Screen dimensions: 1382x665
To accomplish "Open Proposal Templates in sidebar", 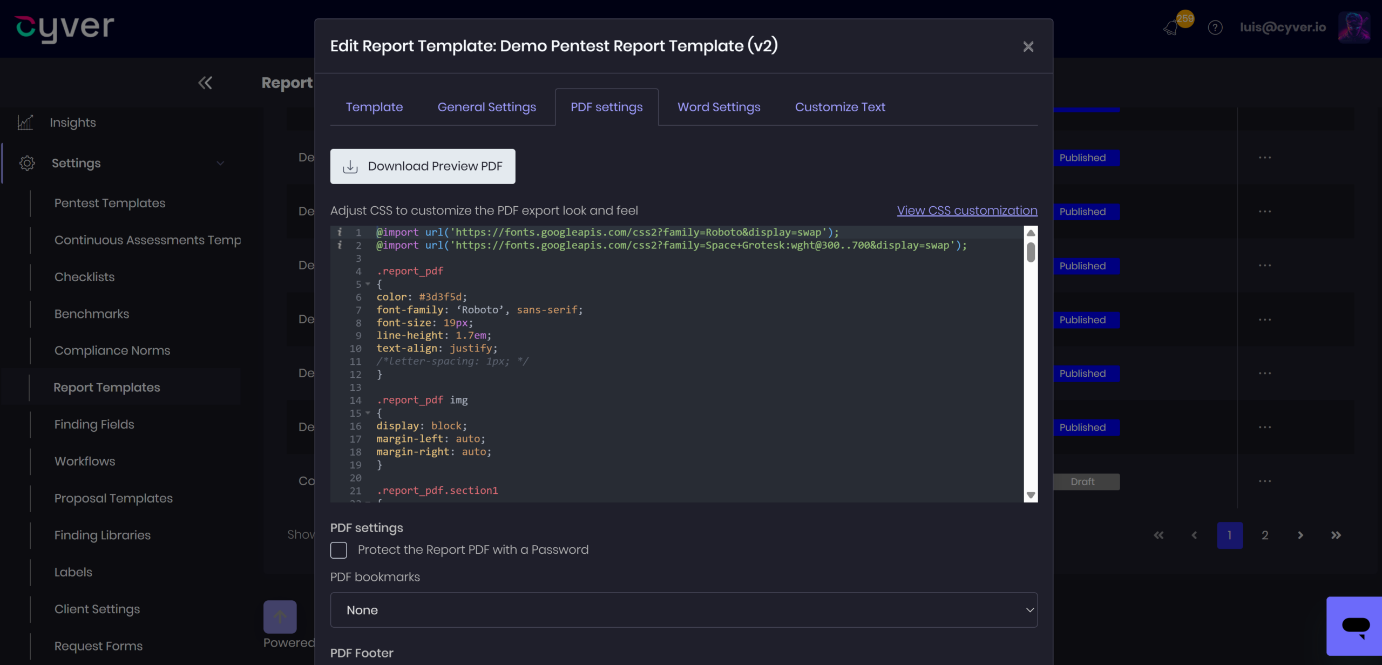I will [113, 498].
